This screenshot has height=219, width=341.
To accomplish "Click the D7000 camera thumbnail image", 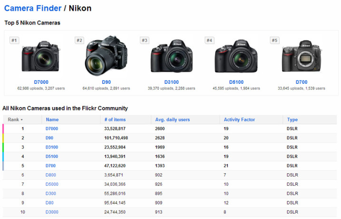I will [x=41, y=56].
